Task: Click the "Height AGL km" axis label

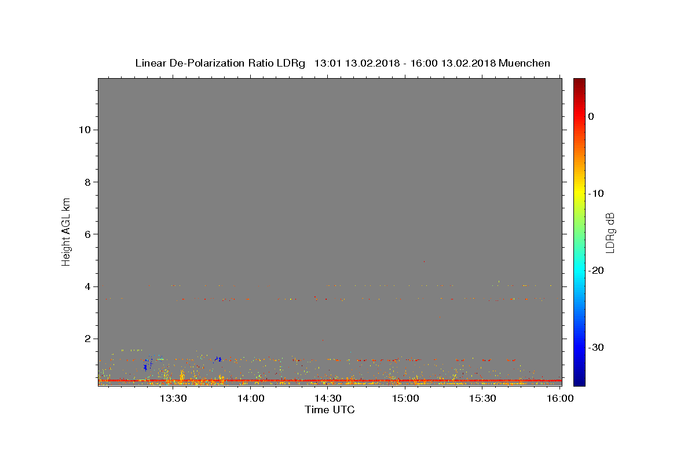Action: [67, 231]
